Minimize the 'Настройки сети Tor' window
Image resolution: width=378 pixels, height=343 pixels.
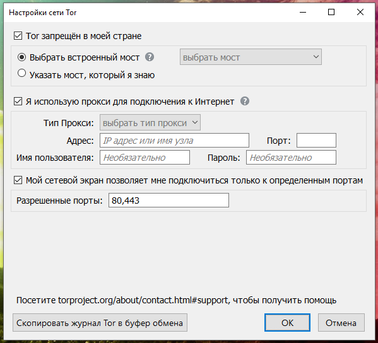point(303,12)
